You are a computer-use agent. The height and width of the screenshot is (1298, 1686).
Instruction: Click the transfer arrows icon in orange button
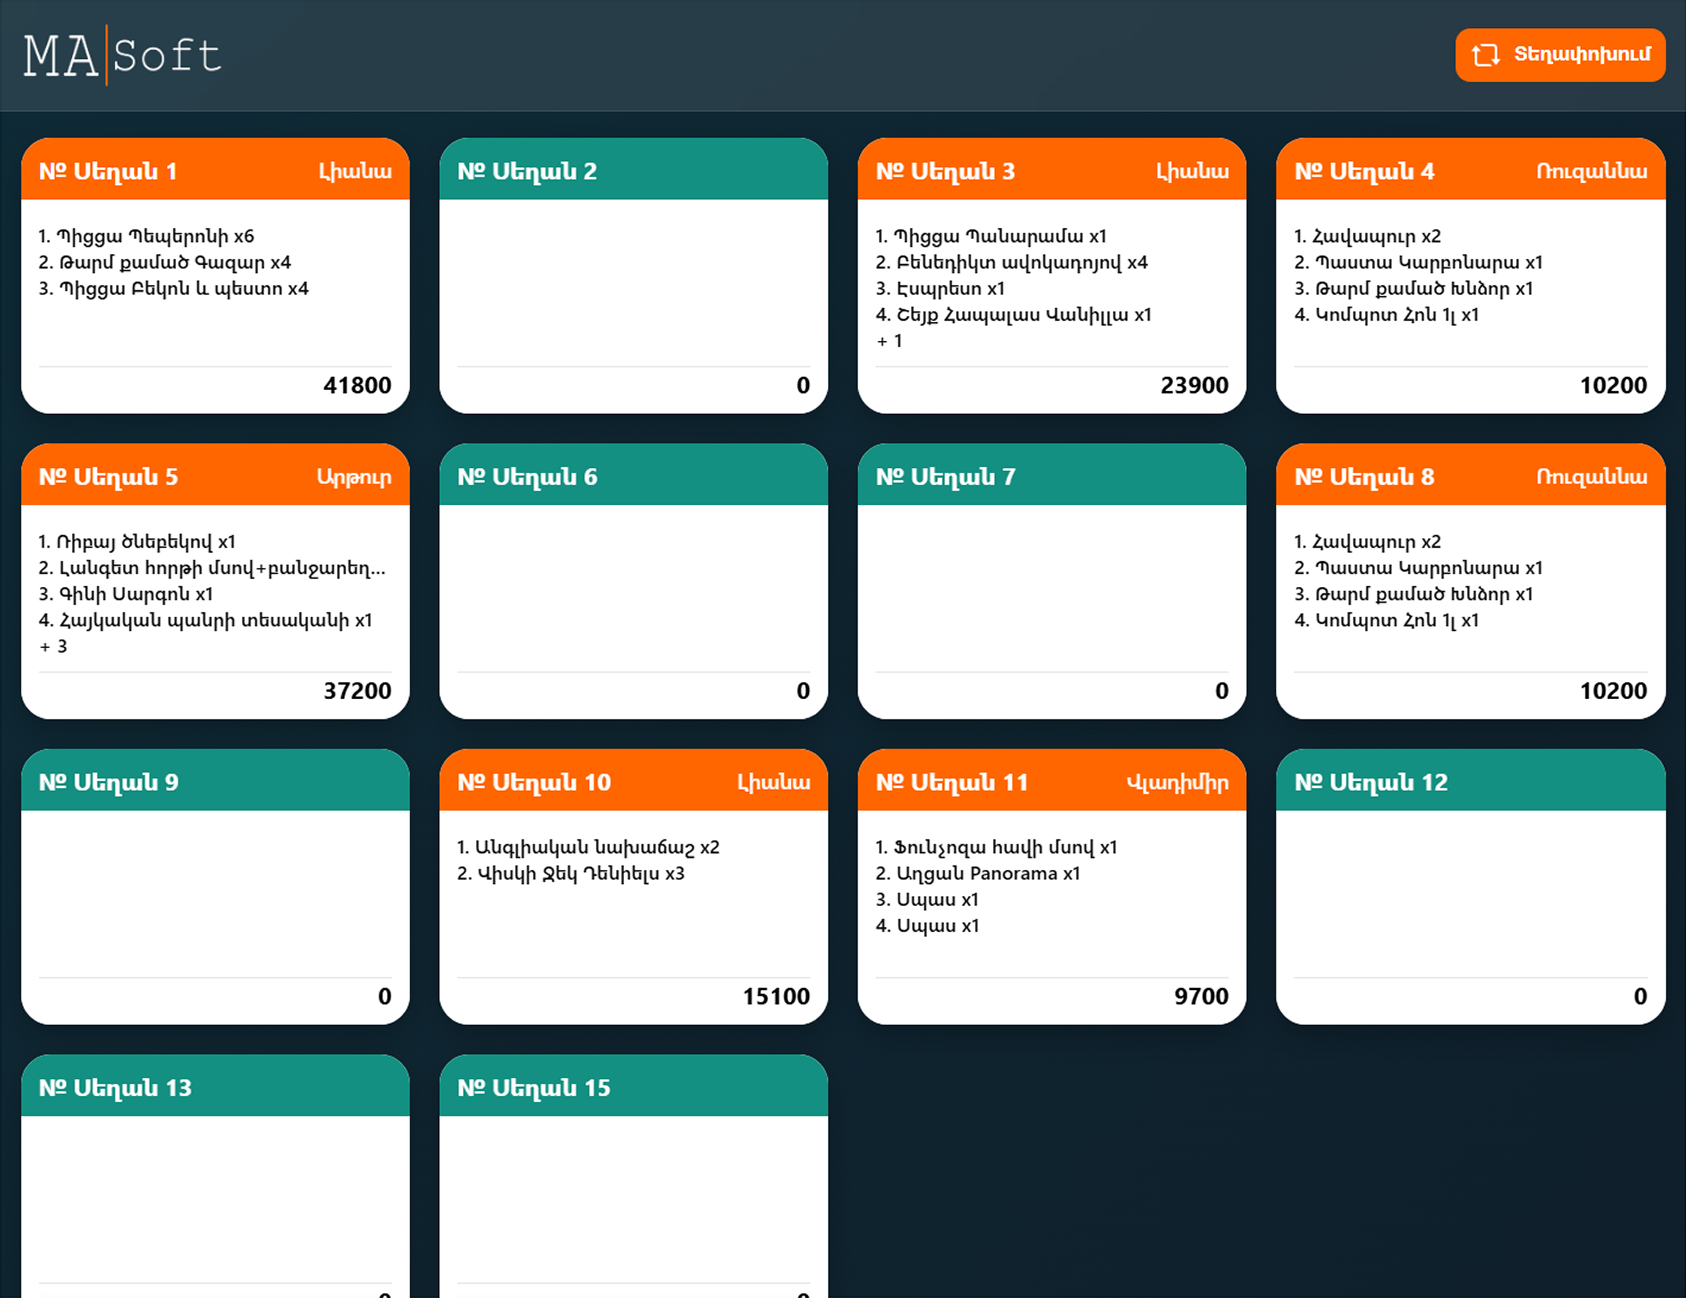coord(1485,55)
